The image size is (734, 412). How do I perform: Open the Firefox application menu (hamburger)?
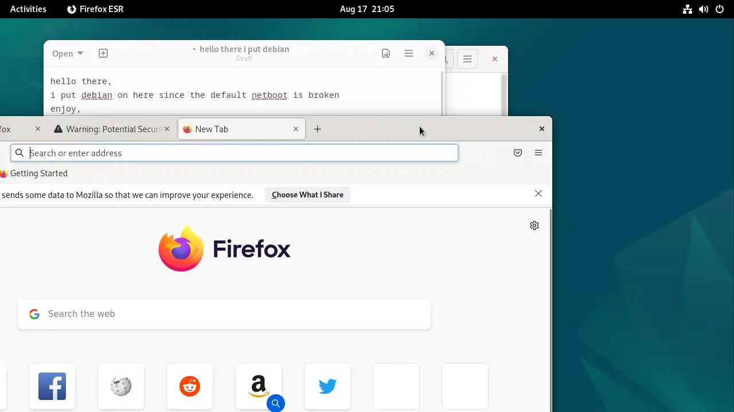(x=538, y=153)
